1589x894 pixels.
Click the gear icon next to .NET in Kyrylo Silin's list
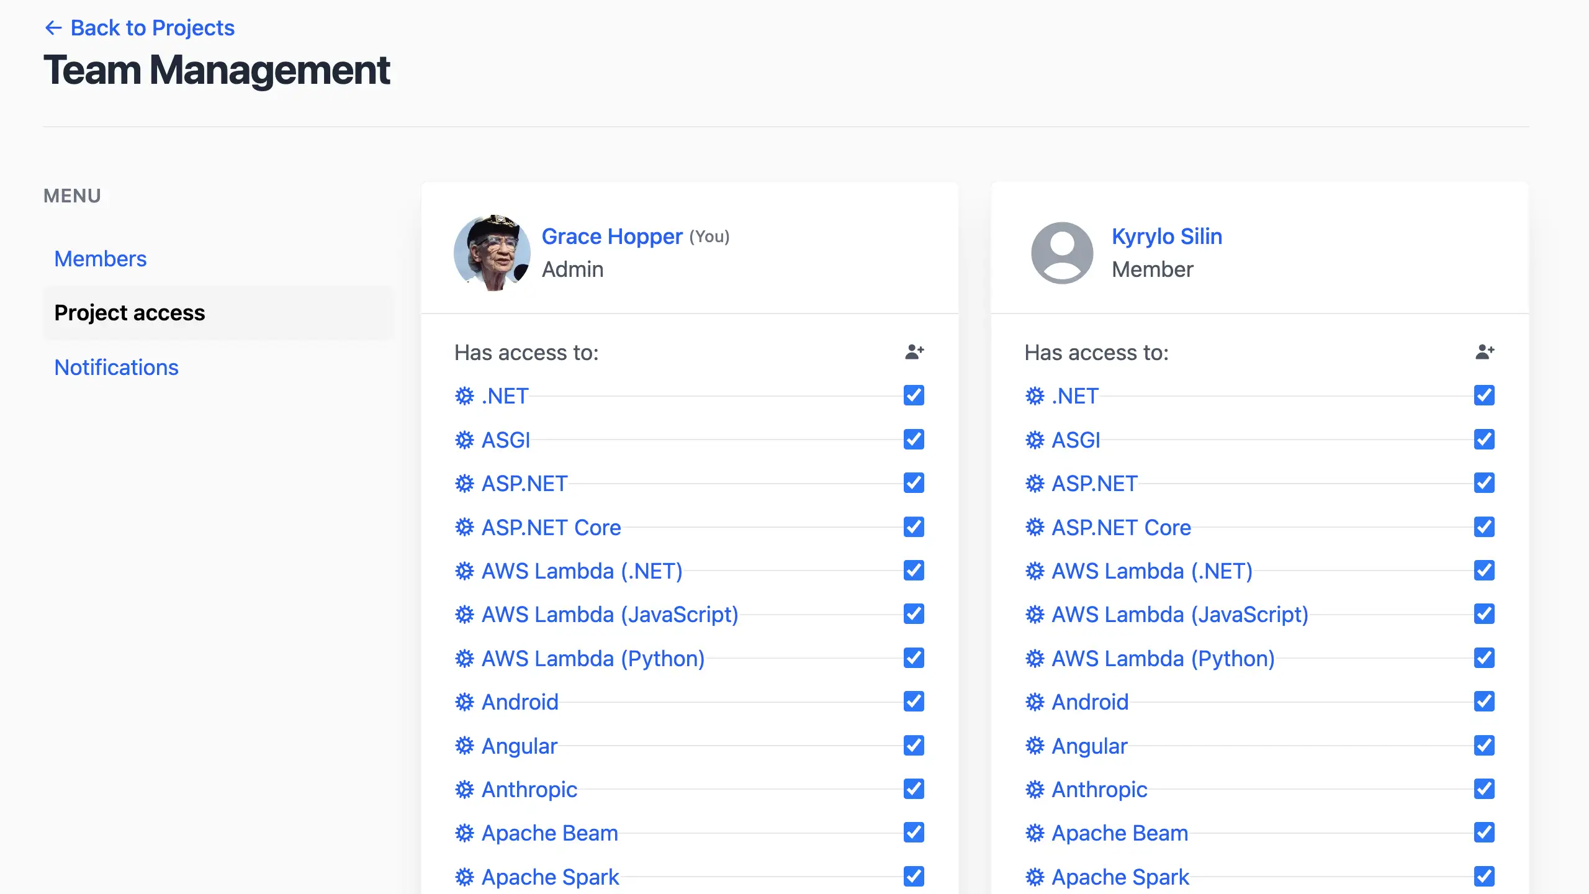tap(1035, 396)
